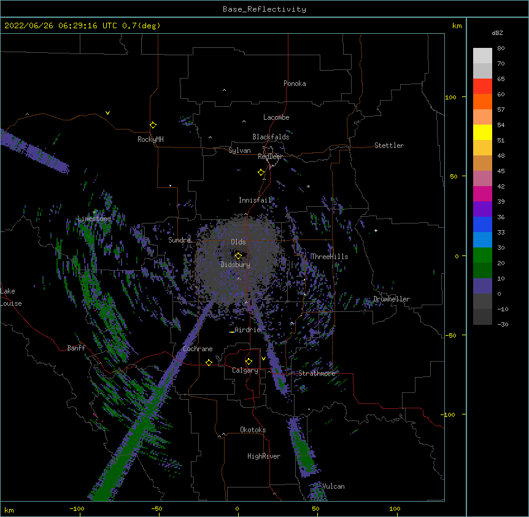Click the Okotoks label
This screenshot has width=529, height=517.
tap(253, 430)
